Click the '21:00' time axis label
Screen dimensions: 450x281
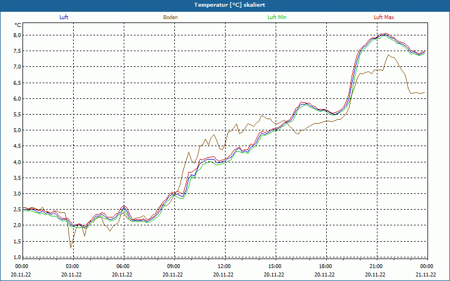pyautogui.click(x=376, y=266)
